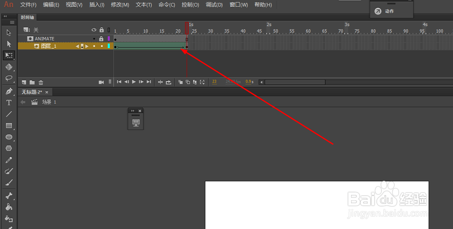Select the Subselection tool
Image resolution: width=453 pixels, height=229 pixels.
[9, 44]
